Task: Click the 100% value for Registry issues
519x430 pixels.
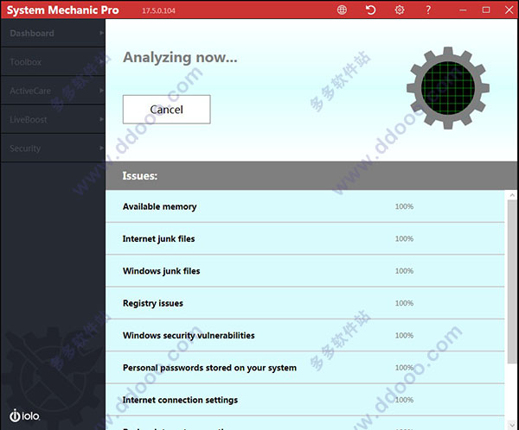Action: point(404,303)
